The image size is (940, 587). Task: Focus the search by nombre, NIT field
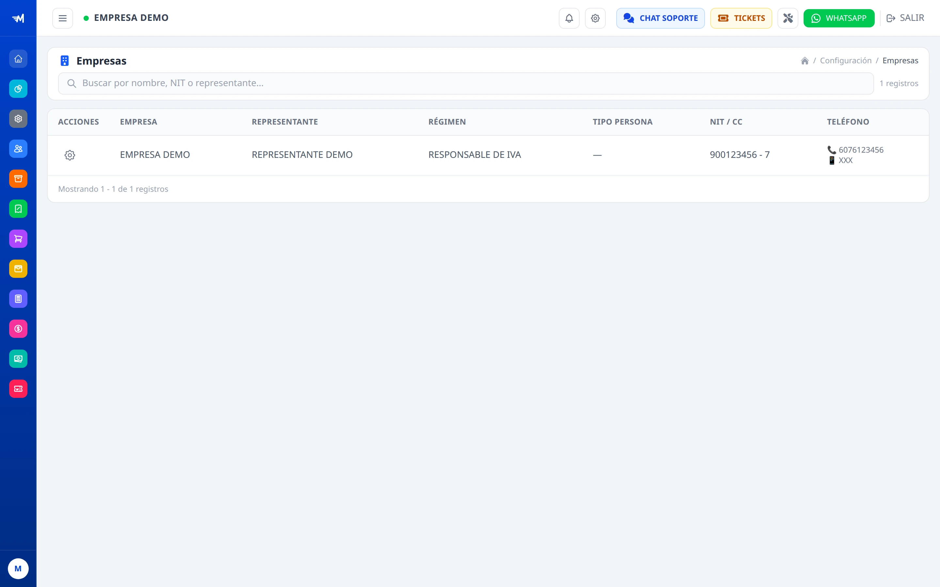click(466, 83)
